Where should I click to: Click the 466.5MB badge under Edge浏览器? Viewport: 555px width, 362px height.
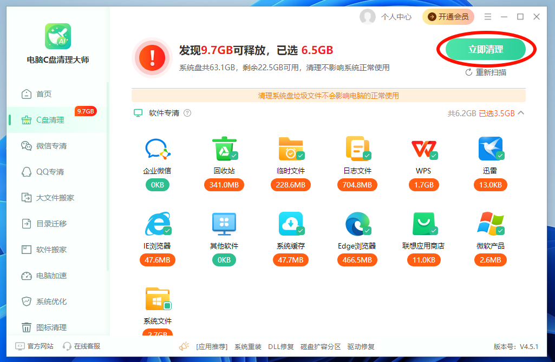(357, 260)
